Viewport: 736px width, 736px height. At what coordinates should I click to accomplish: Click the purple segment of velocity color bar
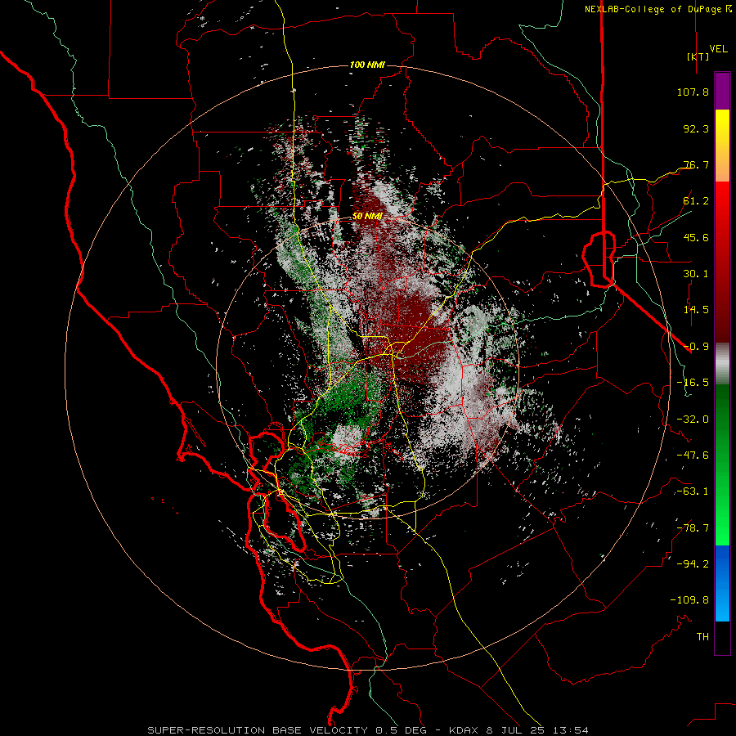click(x=722, y=91)
